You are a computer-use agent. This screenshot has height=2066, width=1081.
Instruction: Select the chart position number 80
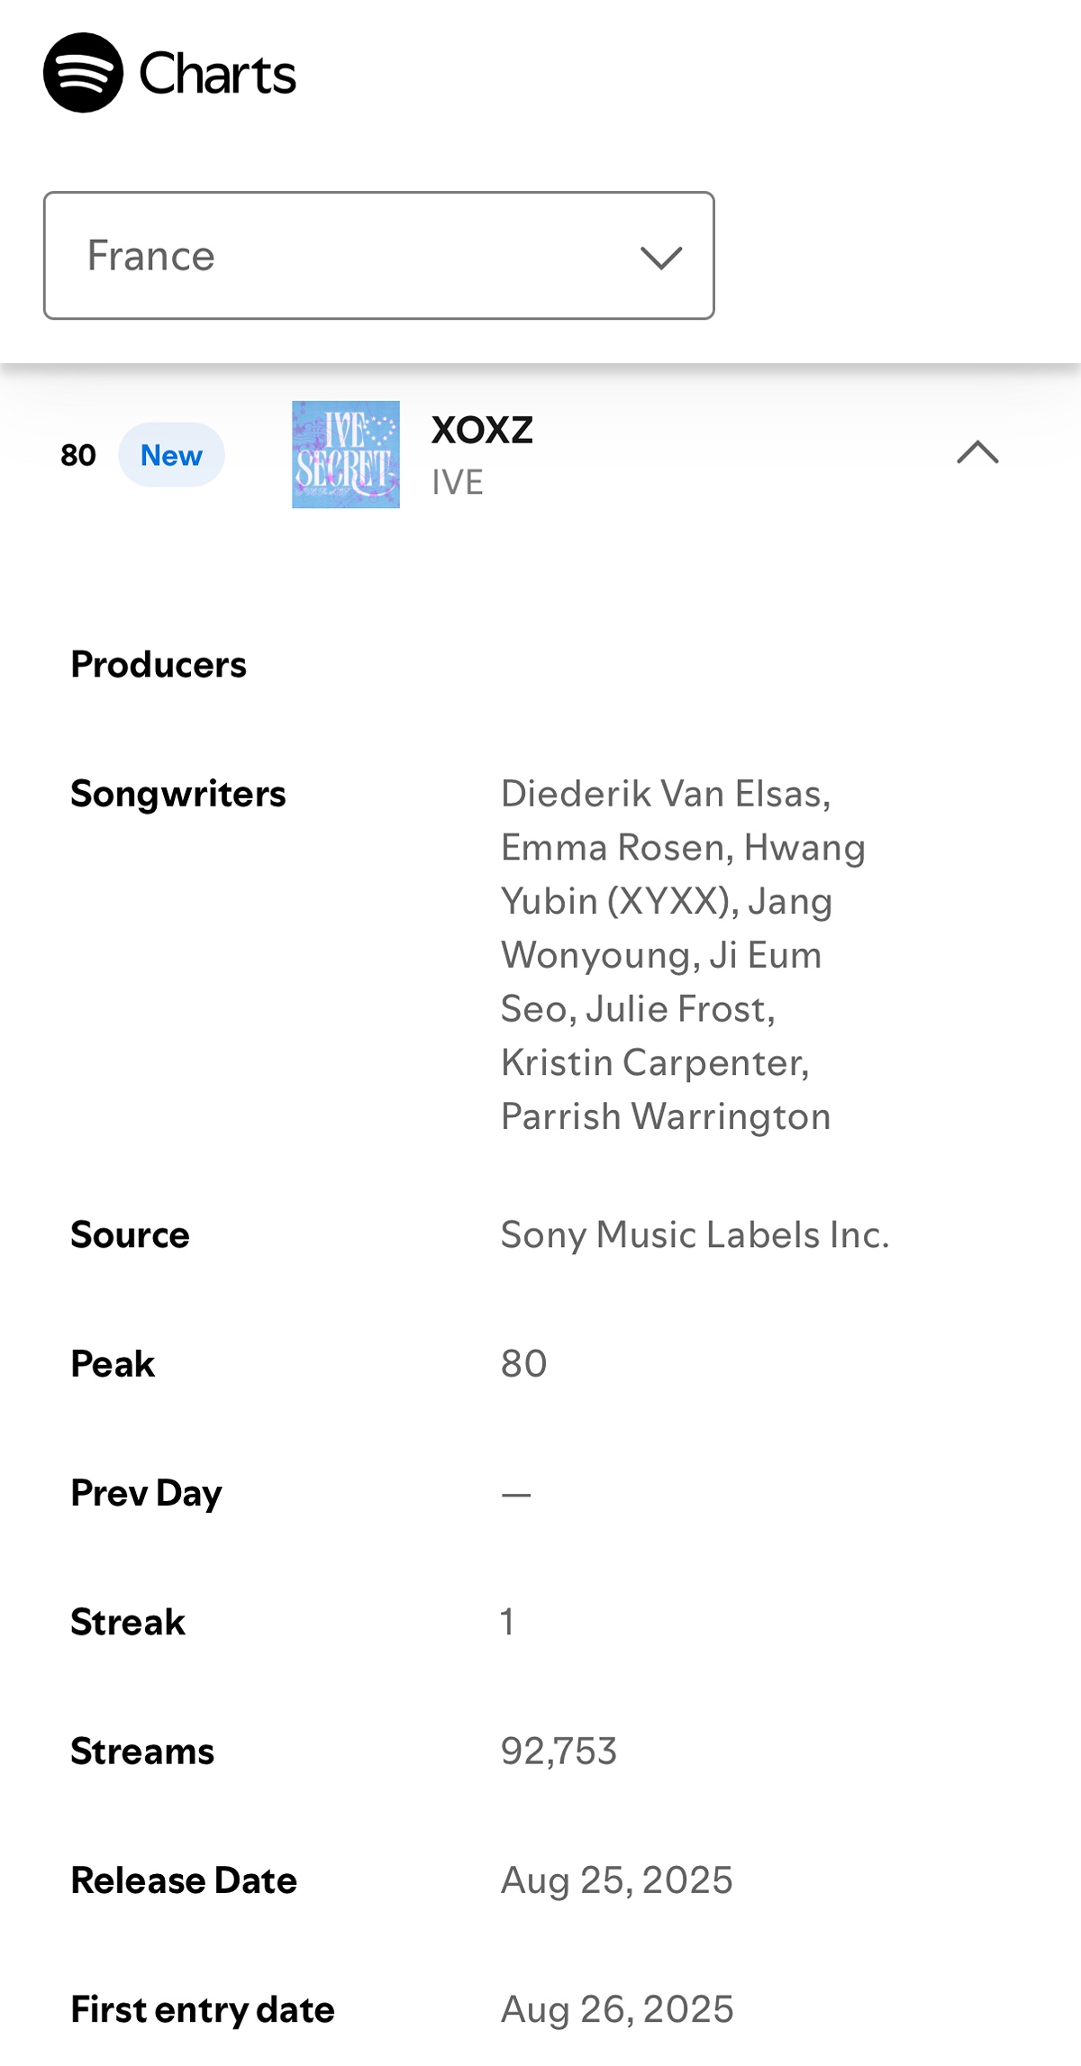[x=78, y=456]
